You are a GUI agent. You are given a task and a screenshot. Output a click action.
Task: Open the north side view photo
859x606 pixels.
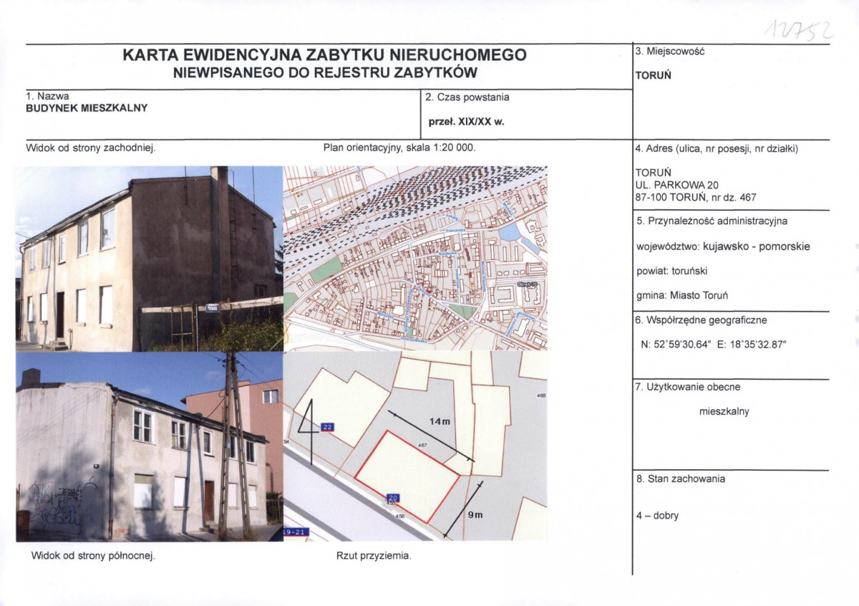click(x=149, y=446)
